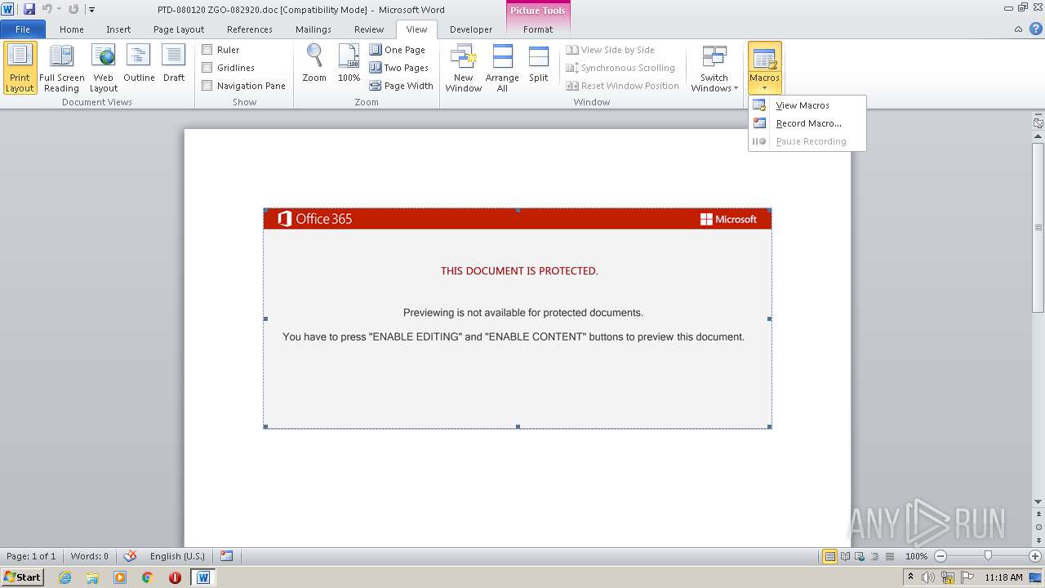
Task: Switch to the Home tab
Action: [x=72, y=29]
